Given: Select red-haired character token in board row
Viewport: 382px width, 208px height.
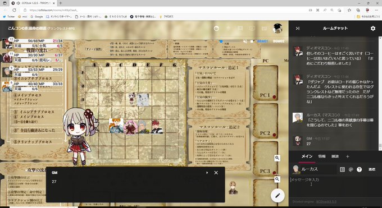Looking at the screenshot, I should [156, 127].
